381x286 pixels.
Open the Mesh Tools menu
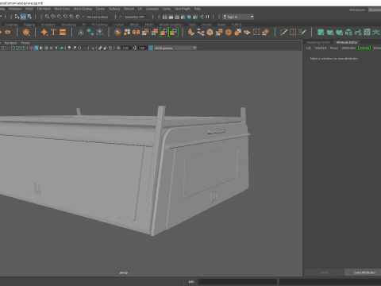[62, 9]
